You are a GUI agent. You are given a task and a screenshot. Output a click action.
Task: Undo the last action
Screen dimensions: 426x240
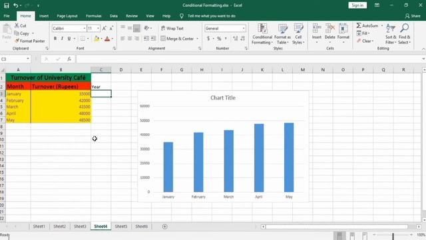[x=16, y=5]
